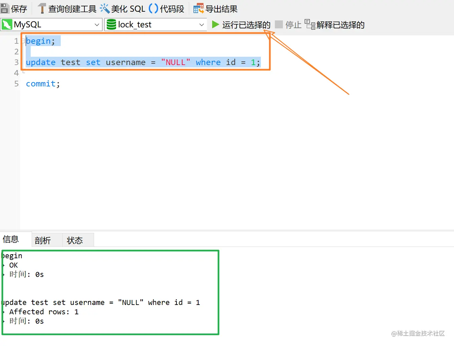Click the update statement in the output panel
This screenshot has height=346, width=454.
tap(101, 302)
